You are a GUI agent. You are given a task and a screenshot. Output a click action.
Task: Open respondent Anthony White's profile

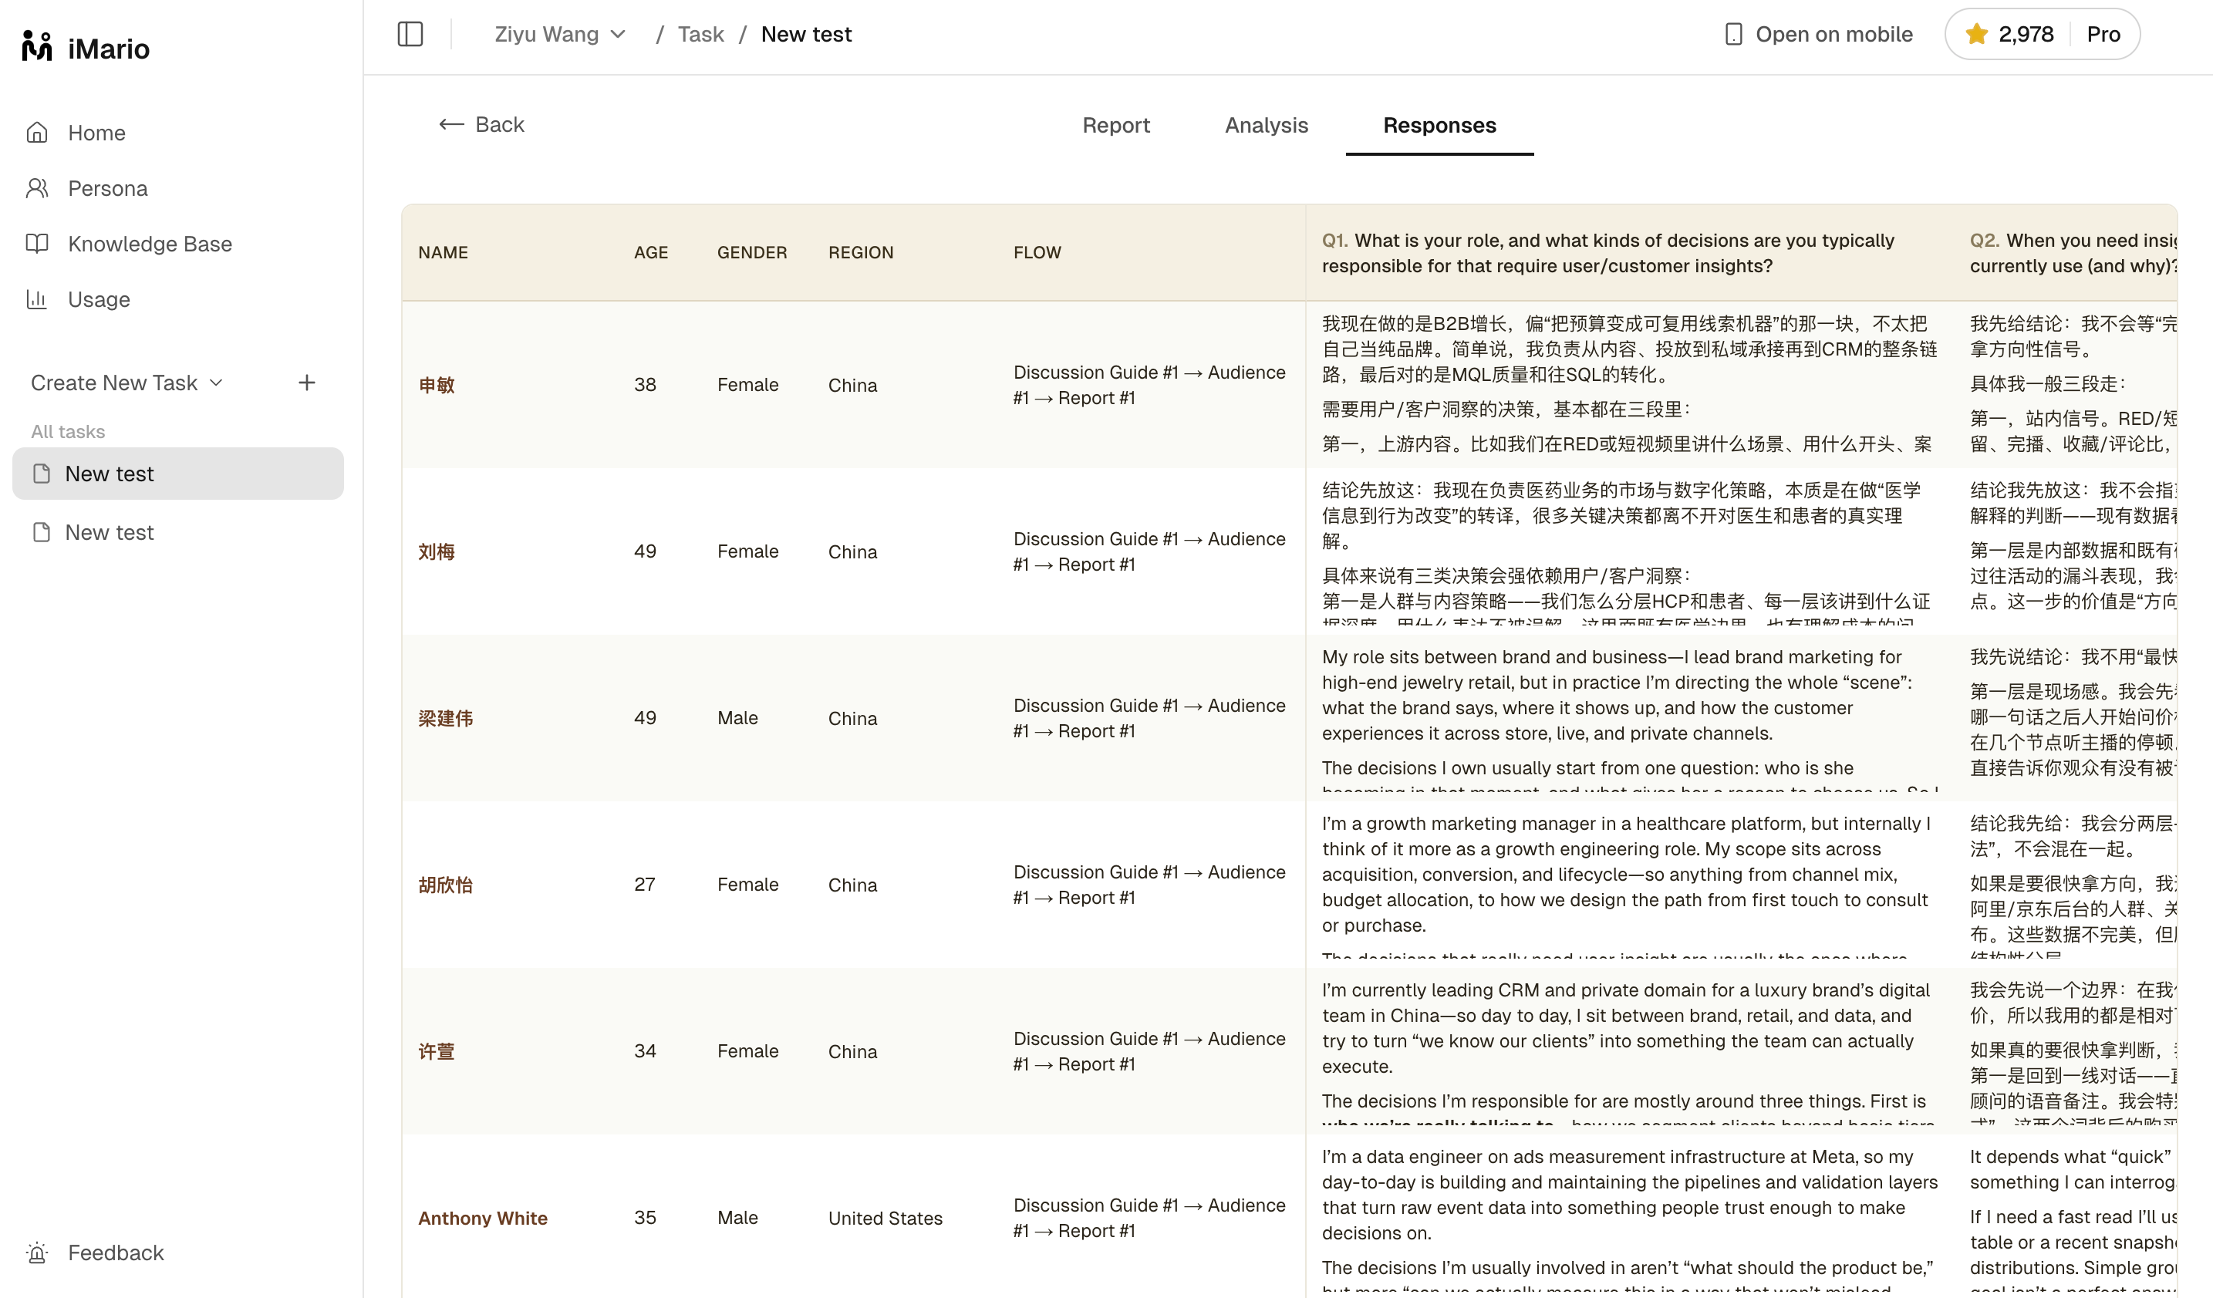pyautogui.click(x=483, y=1217)
